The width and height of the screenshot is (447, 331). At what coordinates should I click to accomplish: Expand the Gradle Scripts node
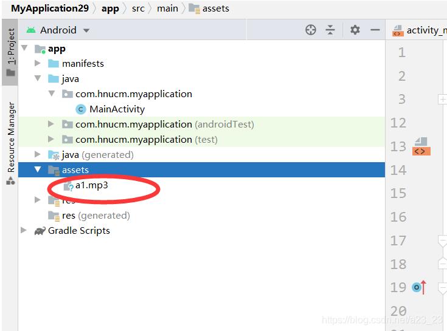(24, 230)
